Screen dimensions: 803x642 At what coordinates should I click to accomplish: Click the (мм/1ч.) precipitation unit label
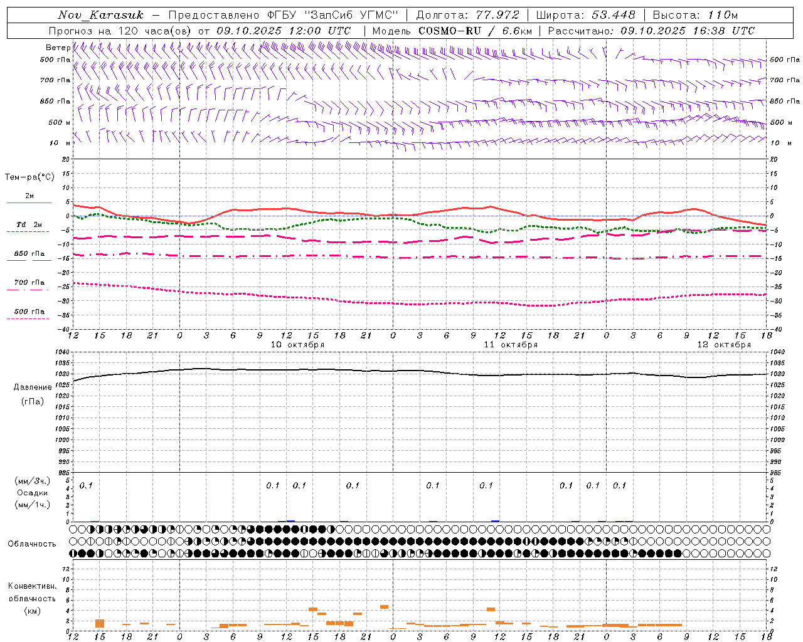tap(33, 505)
